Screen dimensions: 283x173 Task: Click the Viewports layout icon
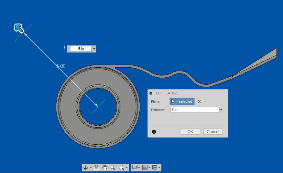coord(155,168)
